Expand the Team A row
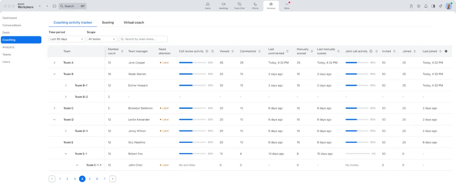 (55, 63)
